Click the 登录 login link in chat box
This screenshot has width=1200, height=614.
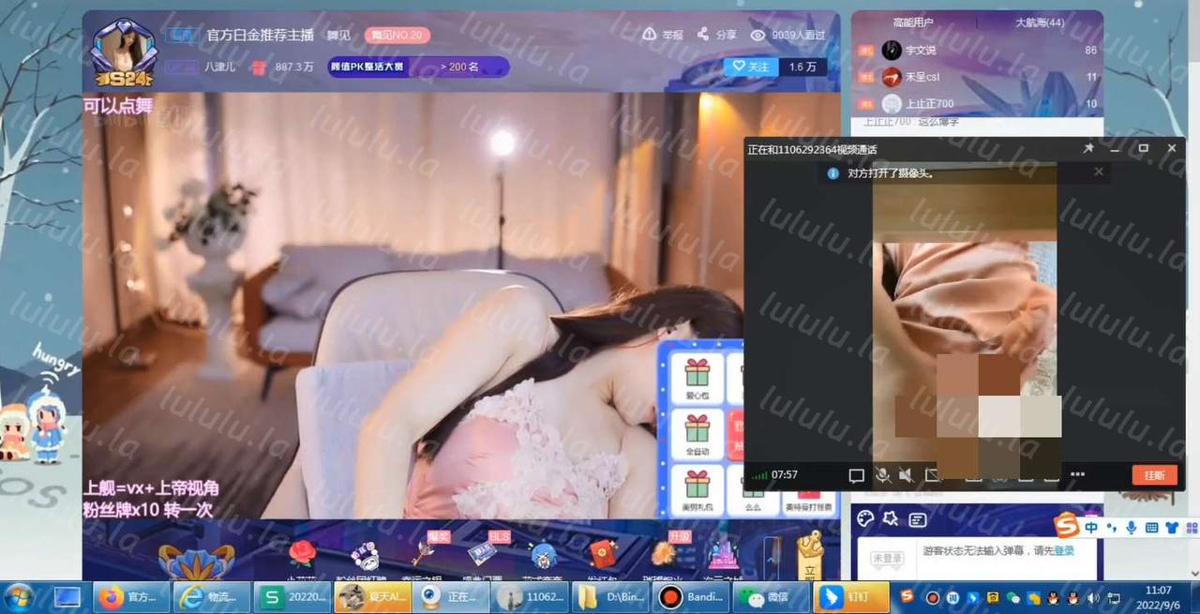pos(1064,551)
